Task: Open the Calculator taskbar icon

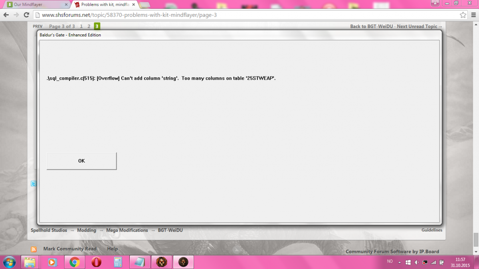Action: tap(118, 262)
